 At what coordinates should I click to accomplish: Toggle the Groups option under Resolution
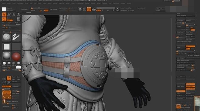[x=33, y=11]
